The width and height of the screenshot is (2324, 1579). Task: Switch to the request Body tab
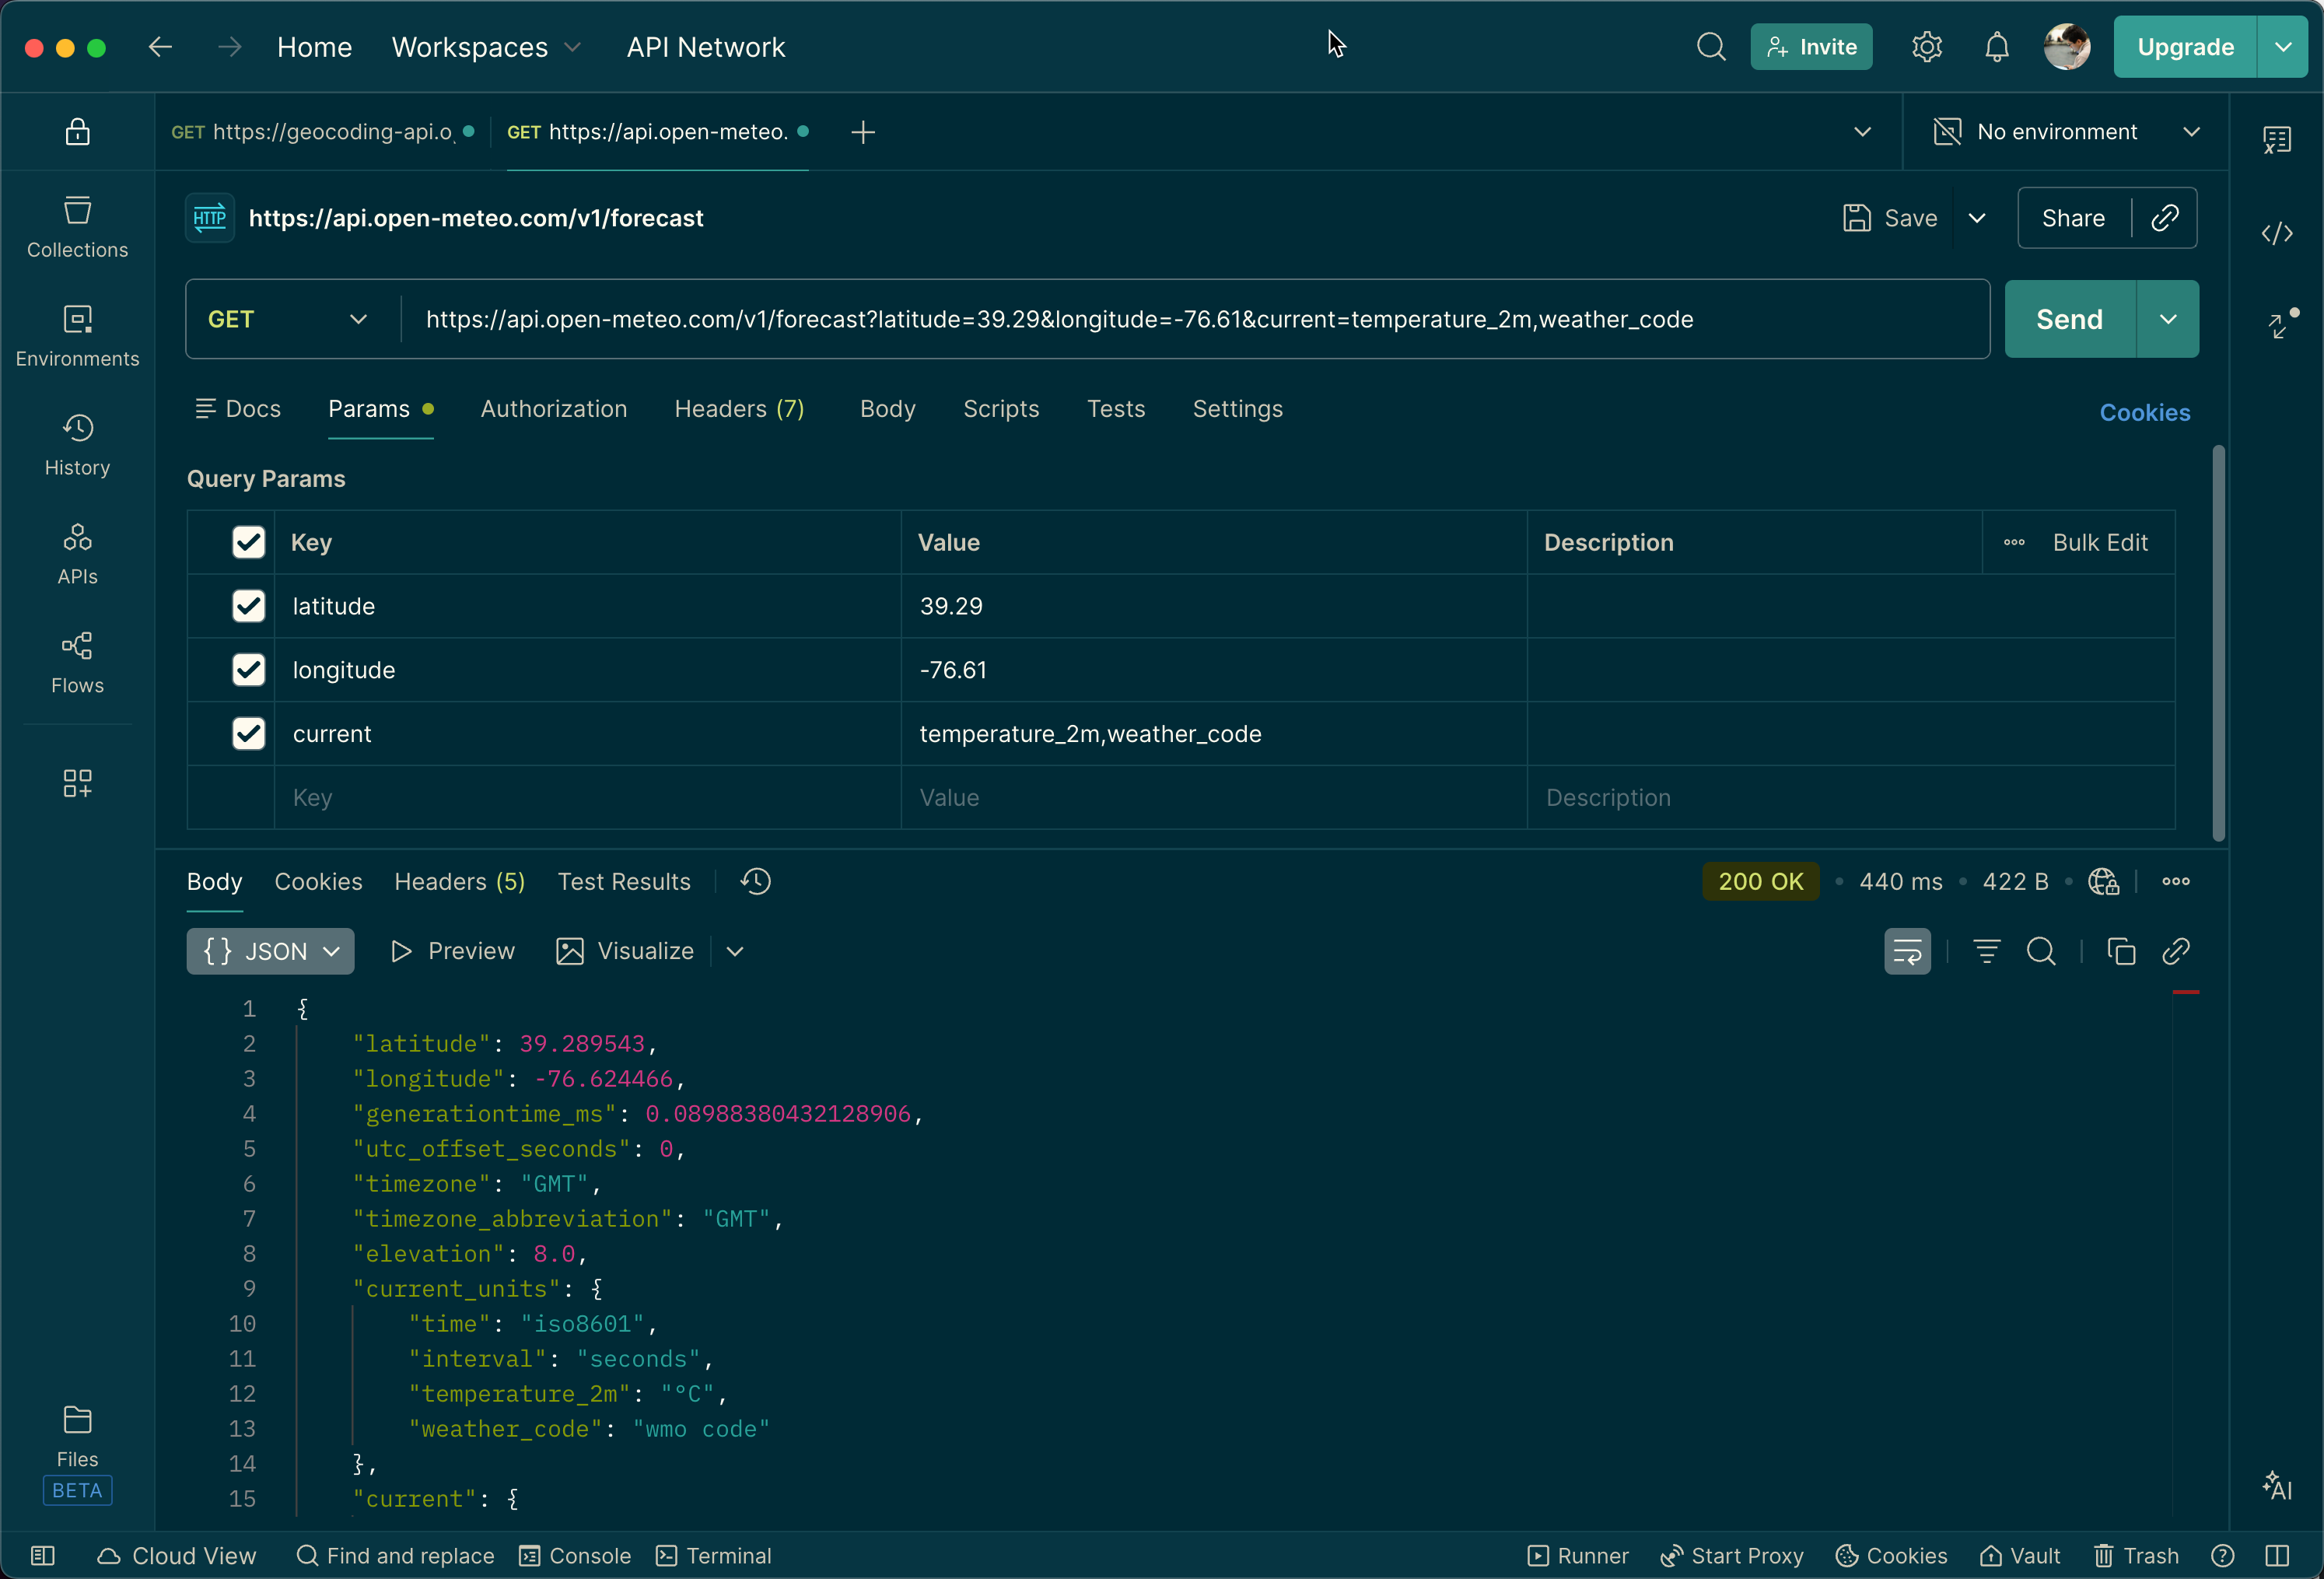point(888,409)
